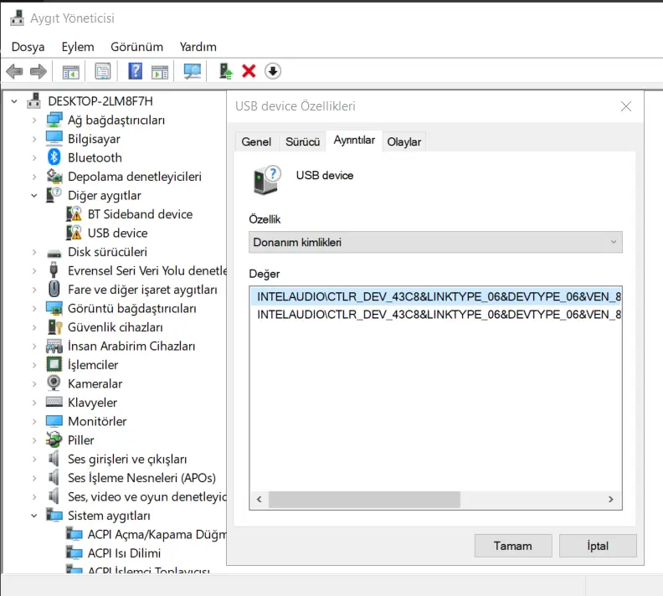
Task: Click the İşlemciler processor icon
Action: [x=54, y=364]
